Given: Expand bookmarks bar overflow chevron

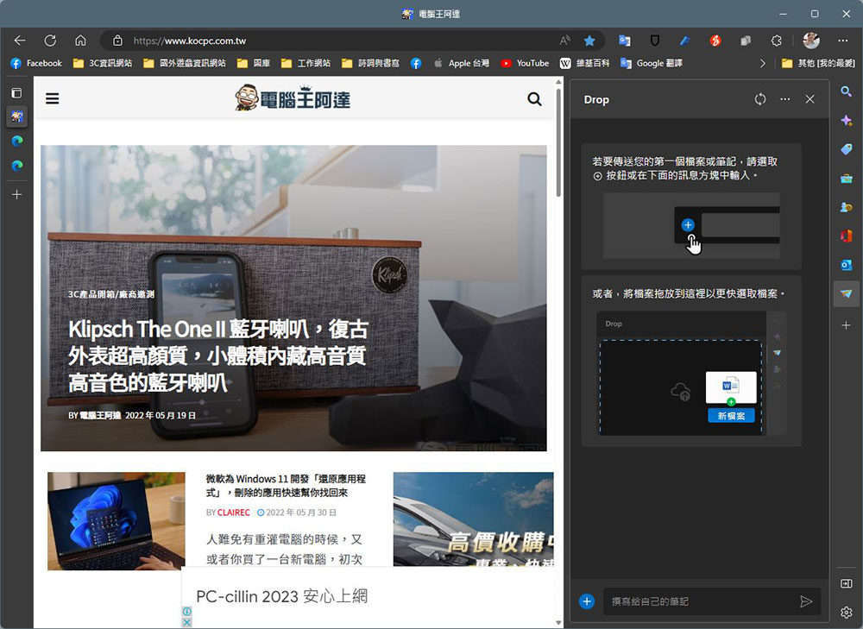Looking at the screenshot, I should [762, 63].
